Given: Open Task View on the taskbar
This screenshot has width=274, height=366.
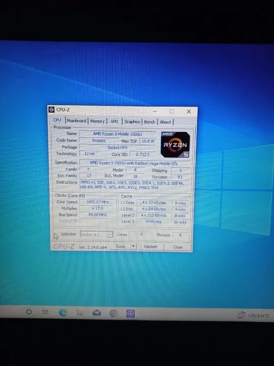Looking at the screenshot, I should [45, 312].
